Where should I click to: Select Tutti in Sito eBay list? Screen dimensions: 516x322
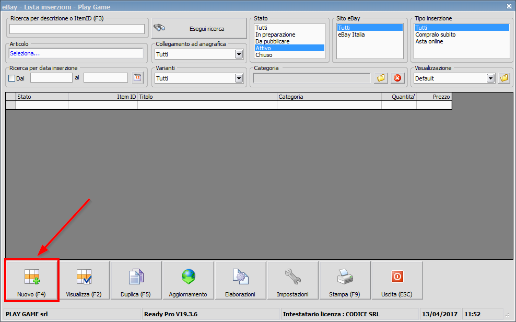click(x=370, y=28)
